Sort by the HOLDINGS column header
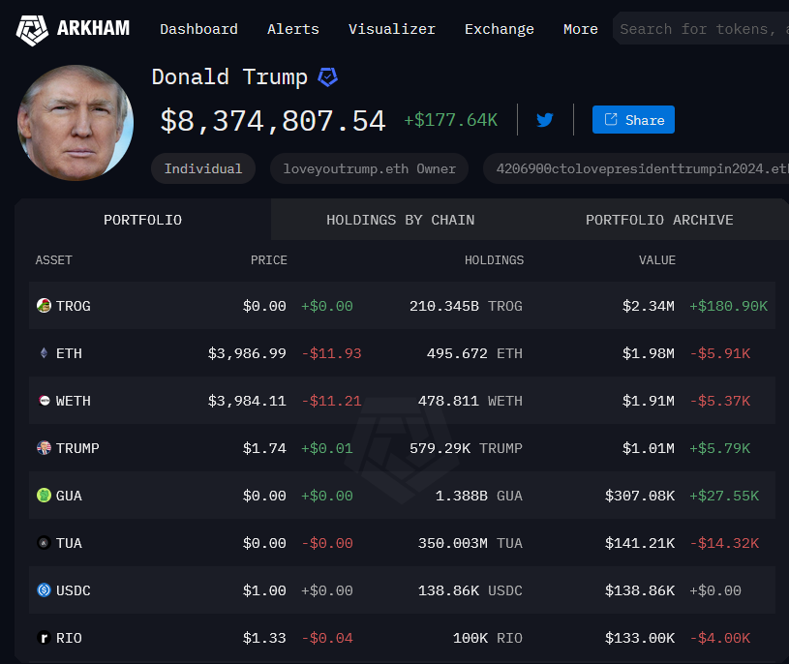This screenshot has width=789, height=664. (494, 260)
